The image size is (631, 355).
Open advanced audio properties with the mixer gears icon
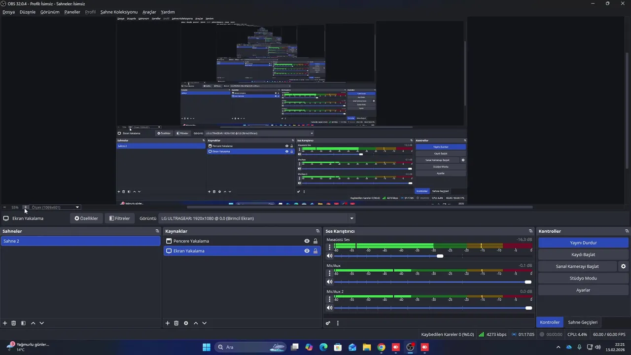[x=328, y=323]
